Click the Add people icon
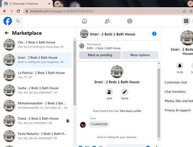This screenshot has height=147, width=193. (x=109, y=92)
